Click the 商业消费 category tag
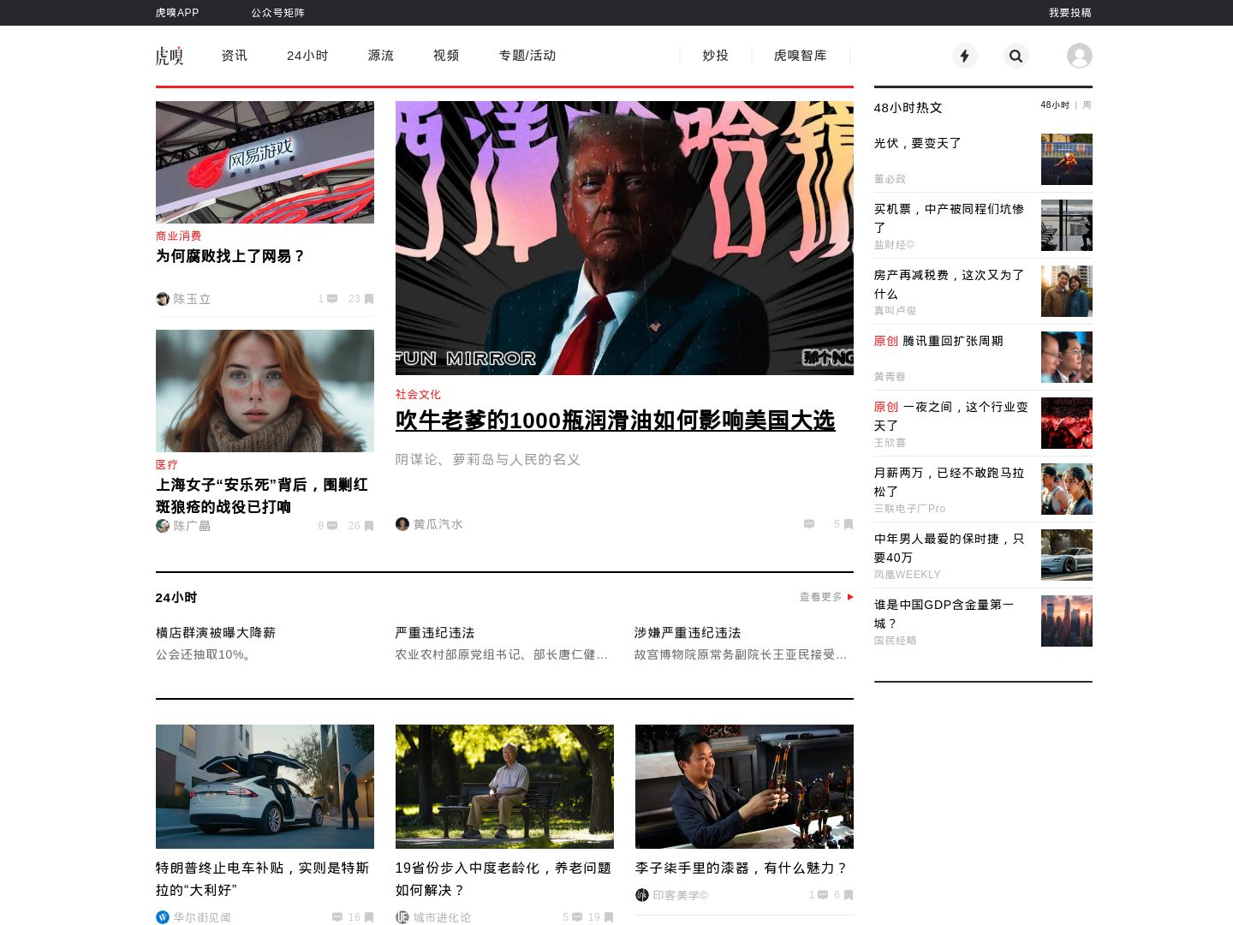This screenshot has width=1233, height=925. coord(179,236)
